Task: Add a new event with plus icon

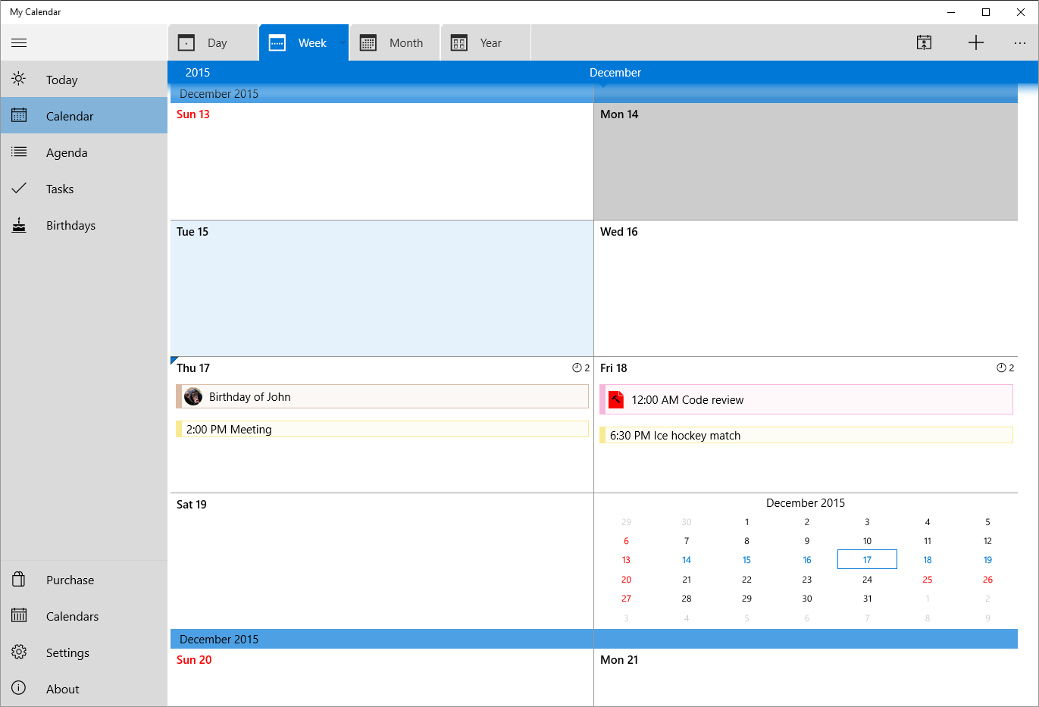Action: (975, 43)
